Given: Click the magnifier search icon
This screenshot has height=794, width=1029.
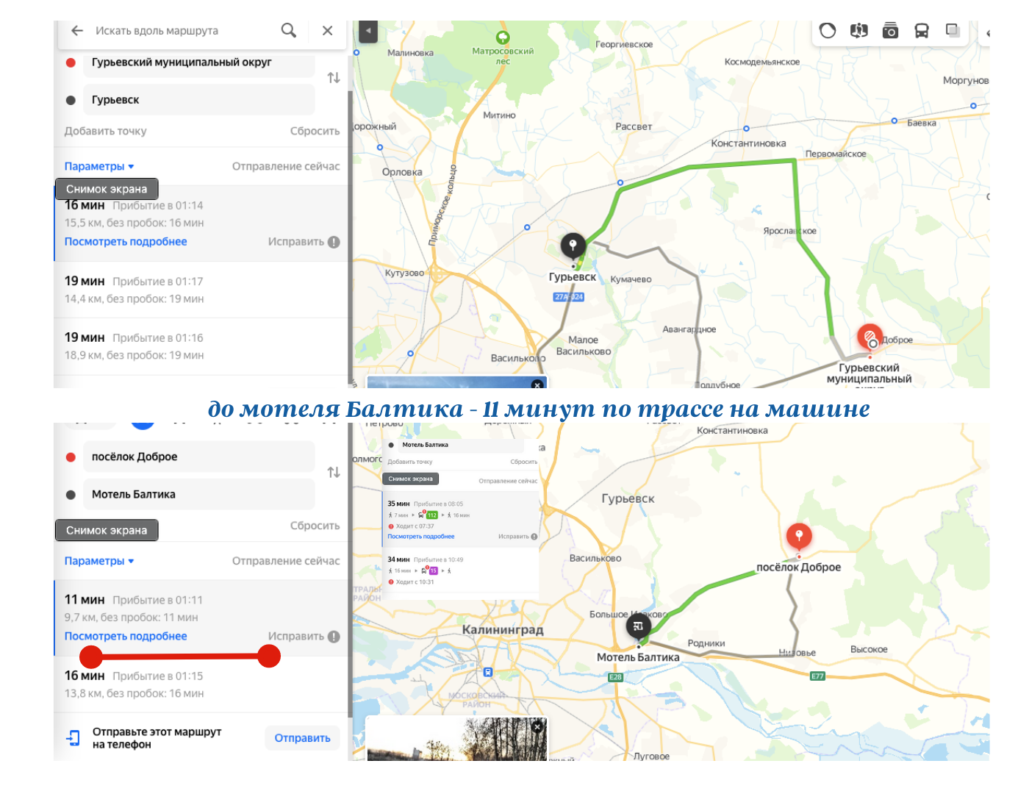Looking at the screenshot, I should tap(289, 30).
